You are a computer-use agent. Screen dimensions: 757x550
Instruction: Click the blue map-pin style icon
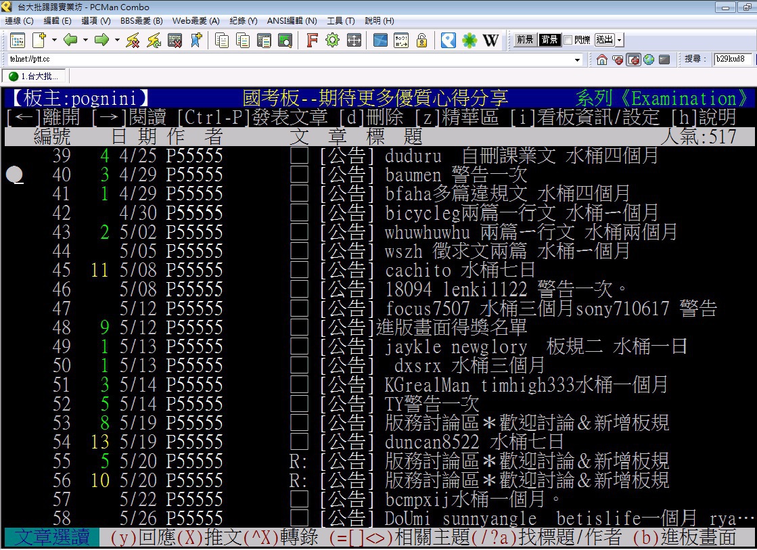pyautogui.click(x=449, y=40)
